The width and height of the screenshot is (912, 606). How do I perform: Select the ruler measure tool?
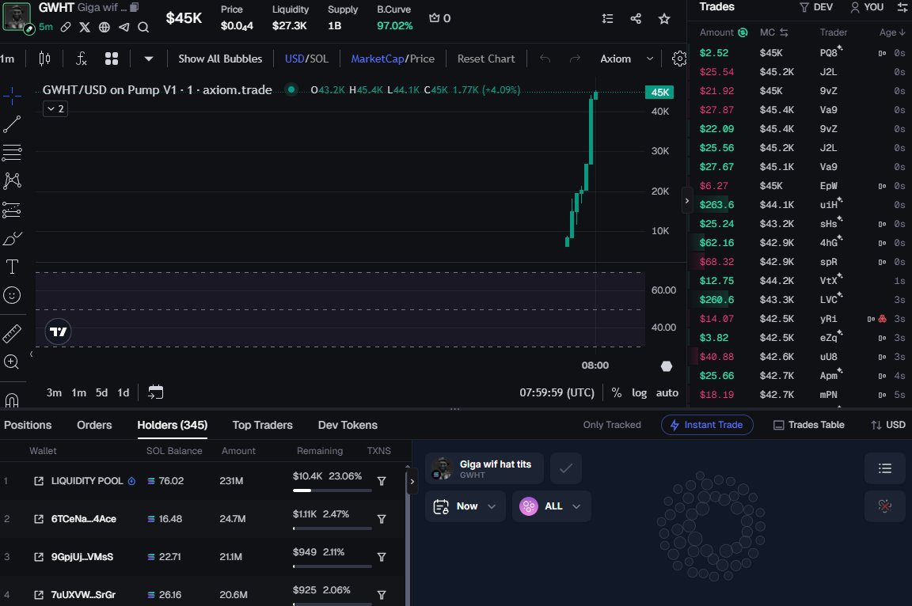[x=12, y=334]
